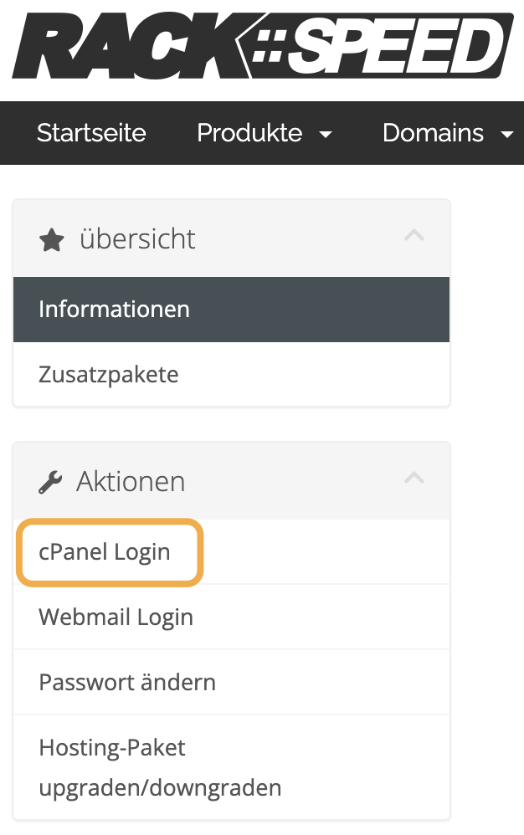This screenshot has width=524, height=835.
Task: Open the cPanel Login link
Action: tap(105, 552)
